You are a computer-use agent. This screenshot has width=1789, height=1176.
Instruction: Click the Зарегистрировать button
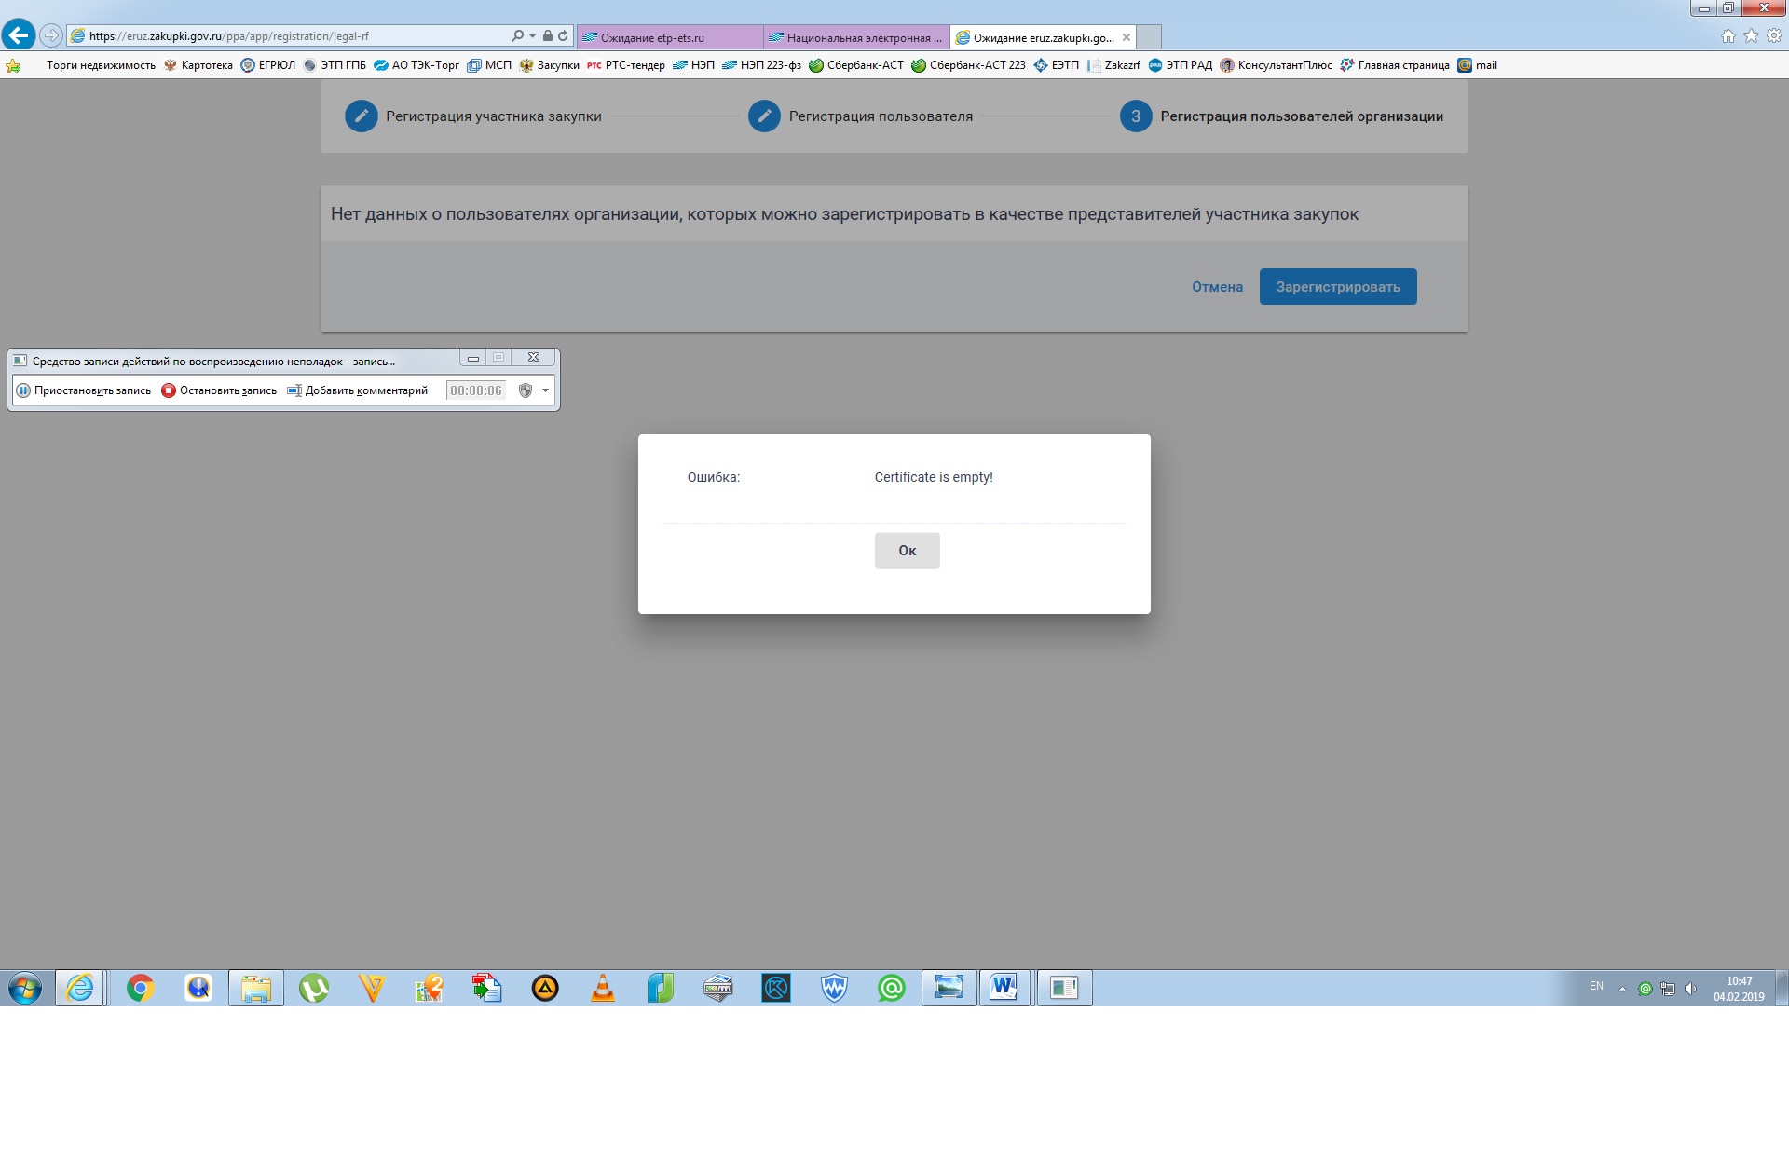(1337, 287)
